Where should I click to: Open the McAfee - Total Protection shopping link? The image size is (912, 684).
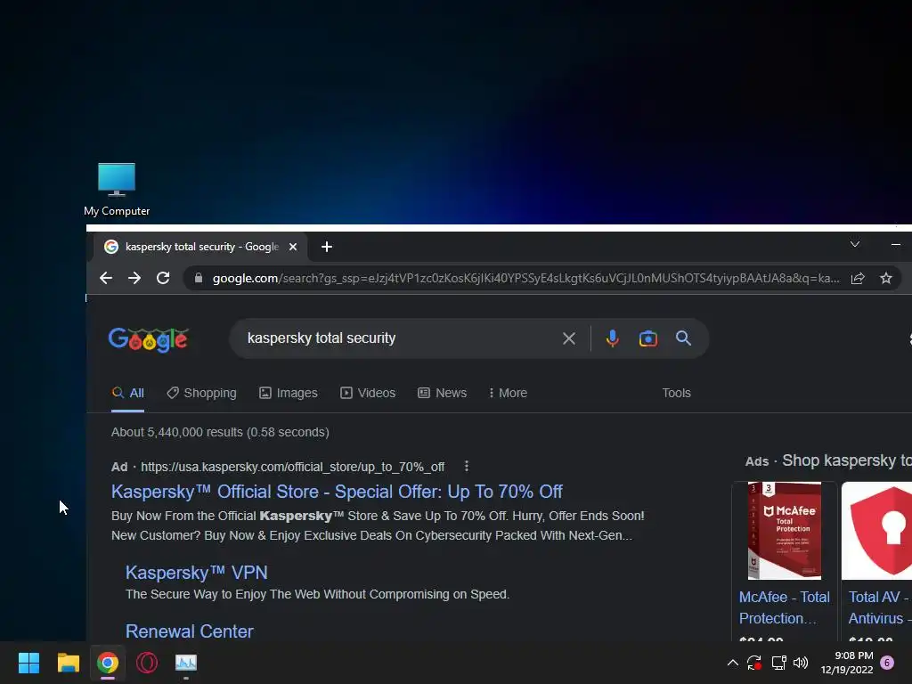click(x=784, y=607)
